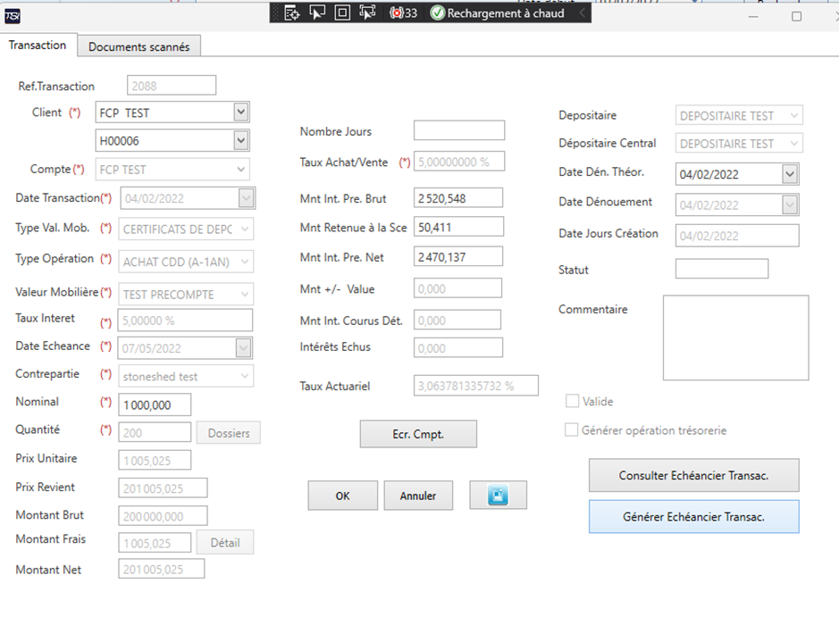839x617 pixels.
Task: Tick the Valide checkbox
Action: 572,401
